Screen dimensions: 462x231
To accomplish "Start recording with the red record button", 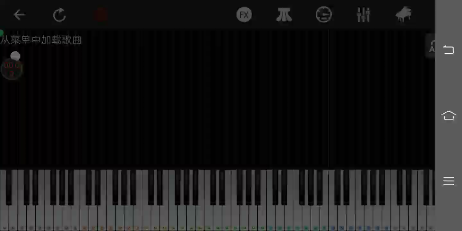I will pos(100,15).
